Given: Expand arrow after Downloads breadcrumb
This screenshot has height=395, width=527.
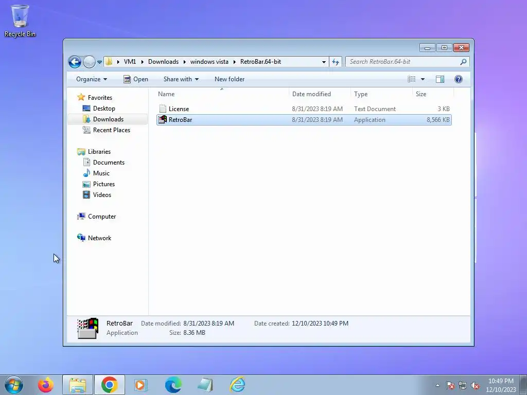Looking at the screenshot, I should (185, 62).
